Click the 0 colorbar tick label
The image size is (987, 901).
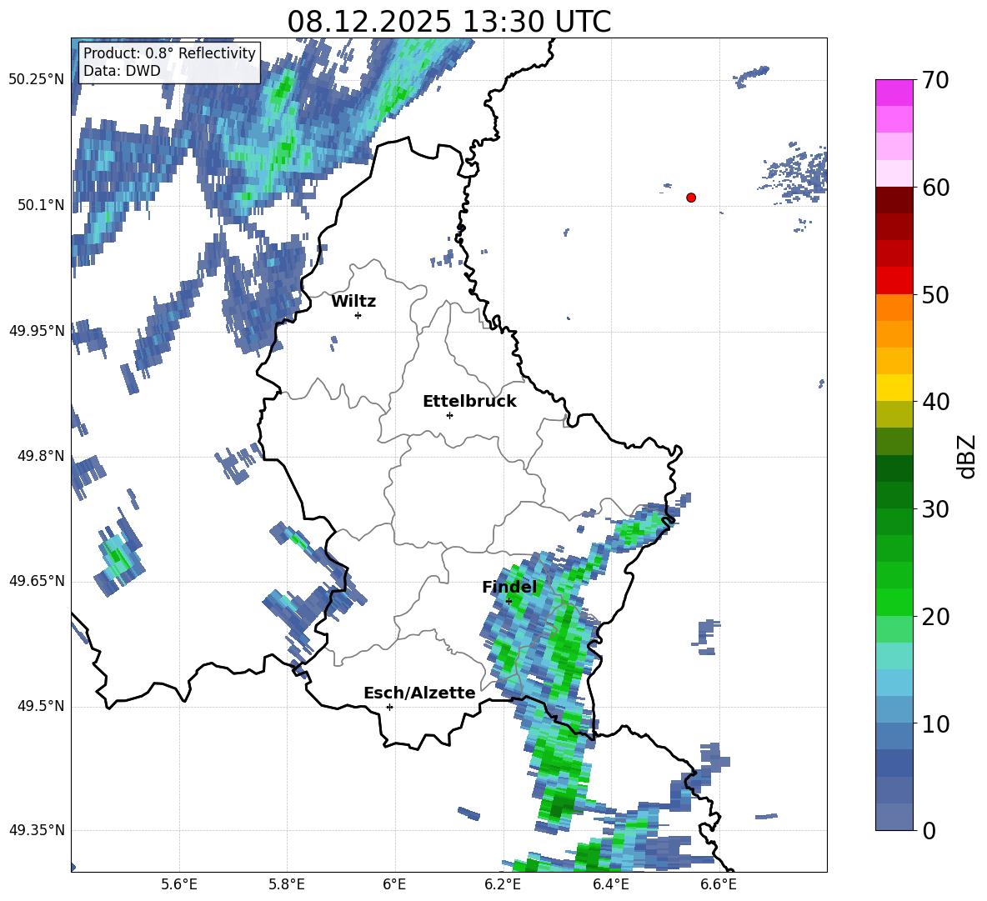(x=929, y=831)
